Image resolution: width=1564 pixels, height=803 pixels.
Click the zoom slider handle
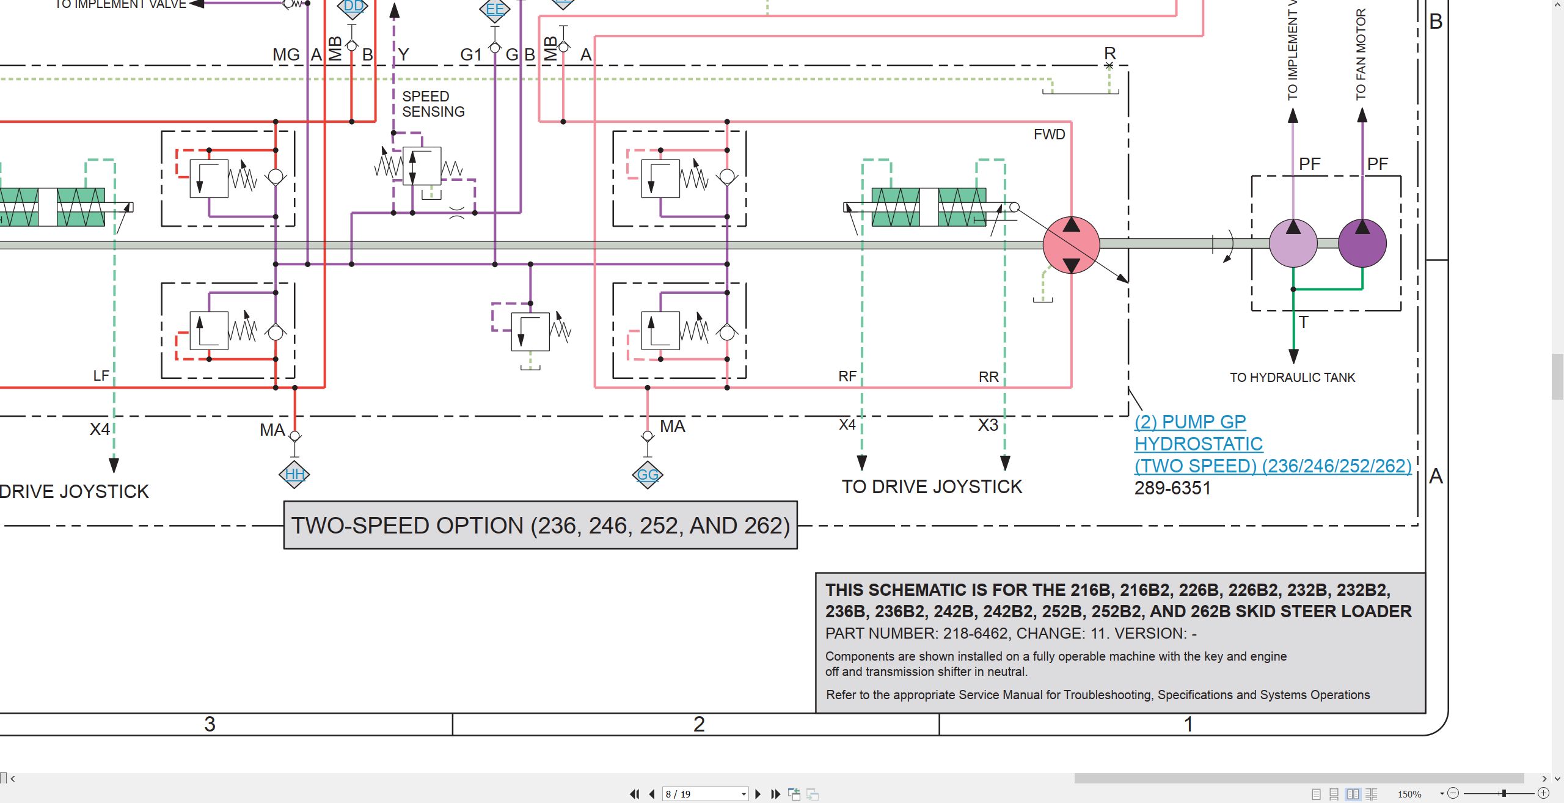[x=1504, y=793]
